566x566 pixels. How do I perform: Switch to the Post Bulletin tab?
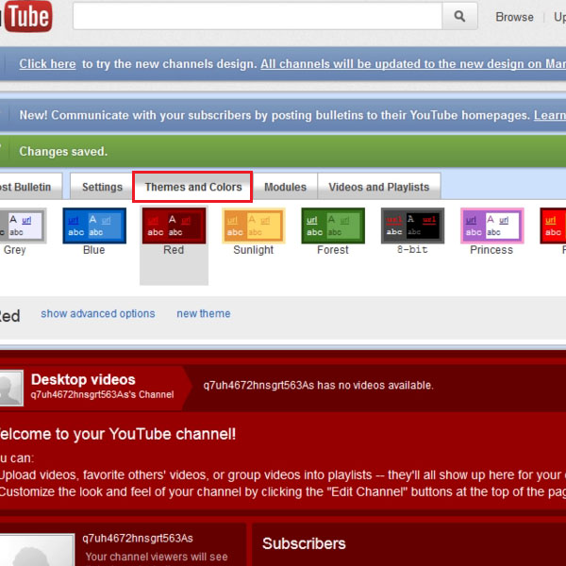pyautogui.click(x=31, y=187)
